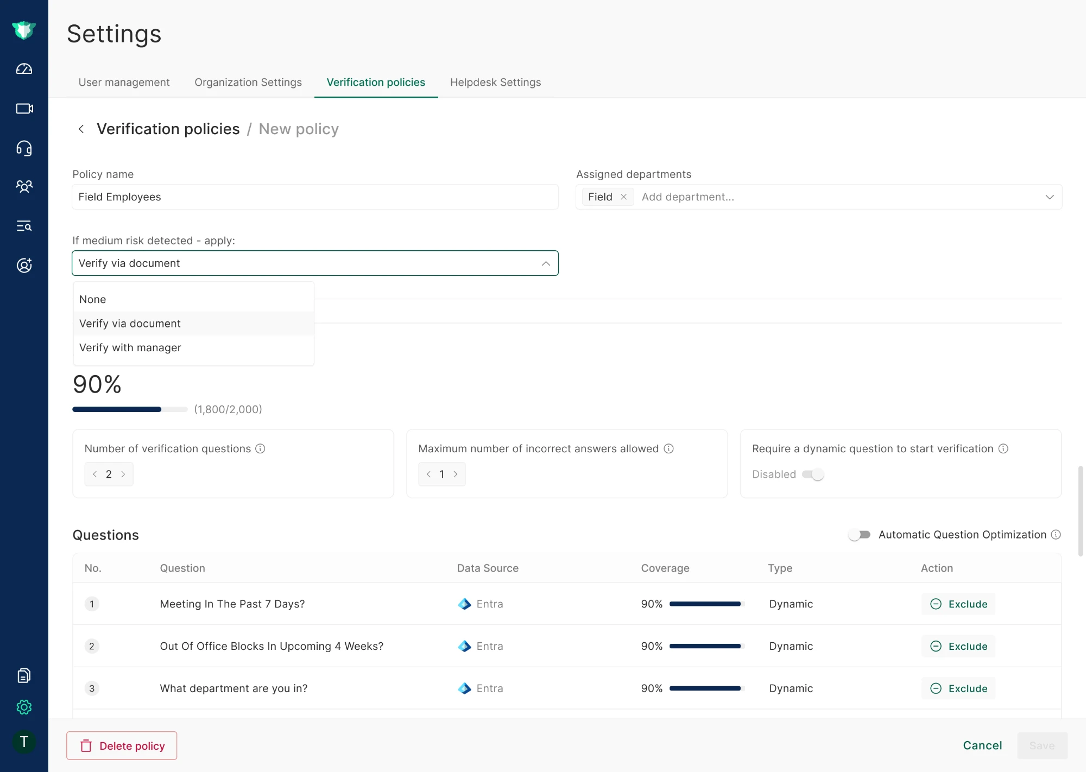Click info icon beside Automatic Question Optimization
This screenshot has height=772, width=1086.
coord(1056,535)
